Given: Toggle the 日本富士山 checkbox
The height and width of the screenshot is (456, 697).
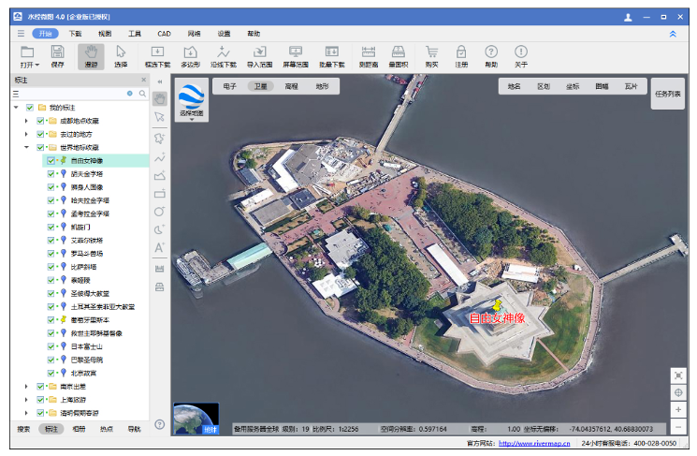Looking at the screenshot, I should tap(51, 346).
